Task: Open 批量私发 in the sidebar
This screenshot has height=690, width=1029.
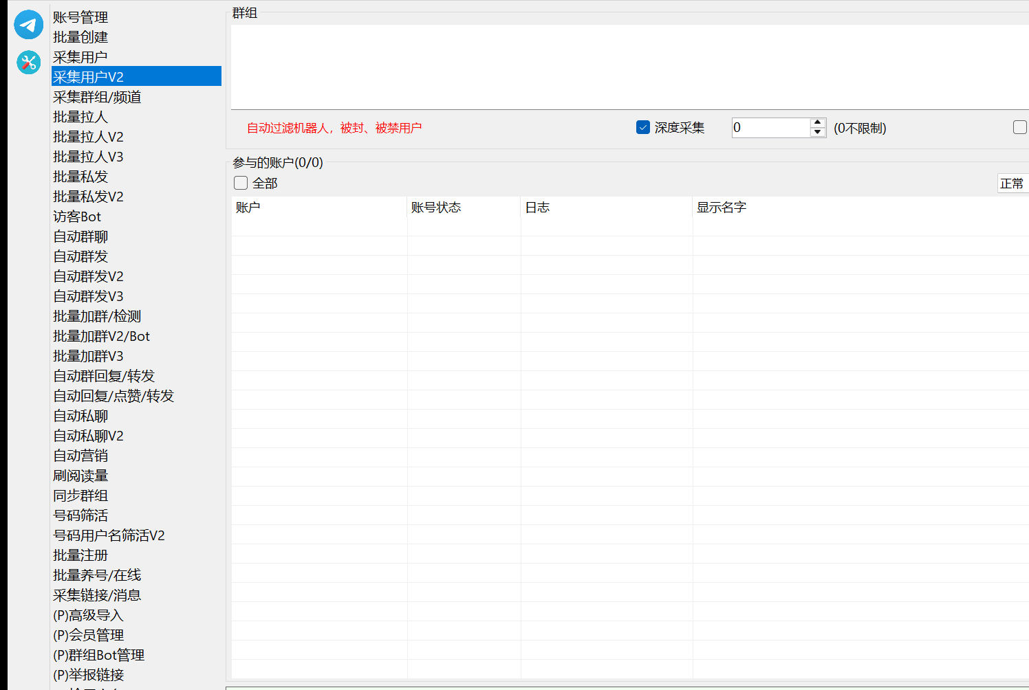Action: click(136, 177)
